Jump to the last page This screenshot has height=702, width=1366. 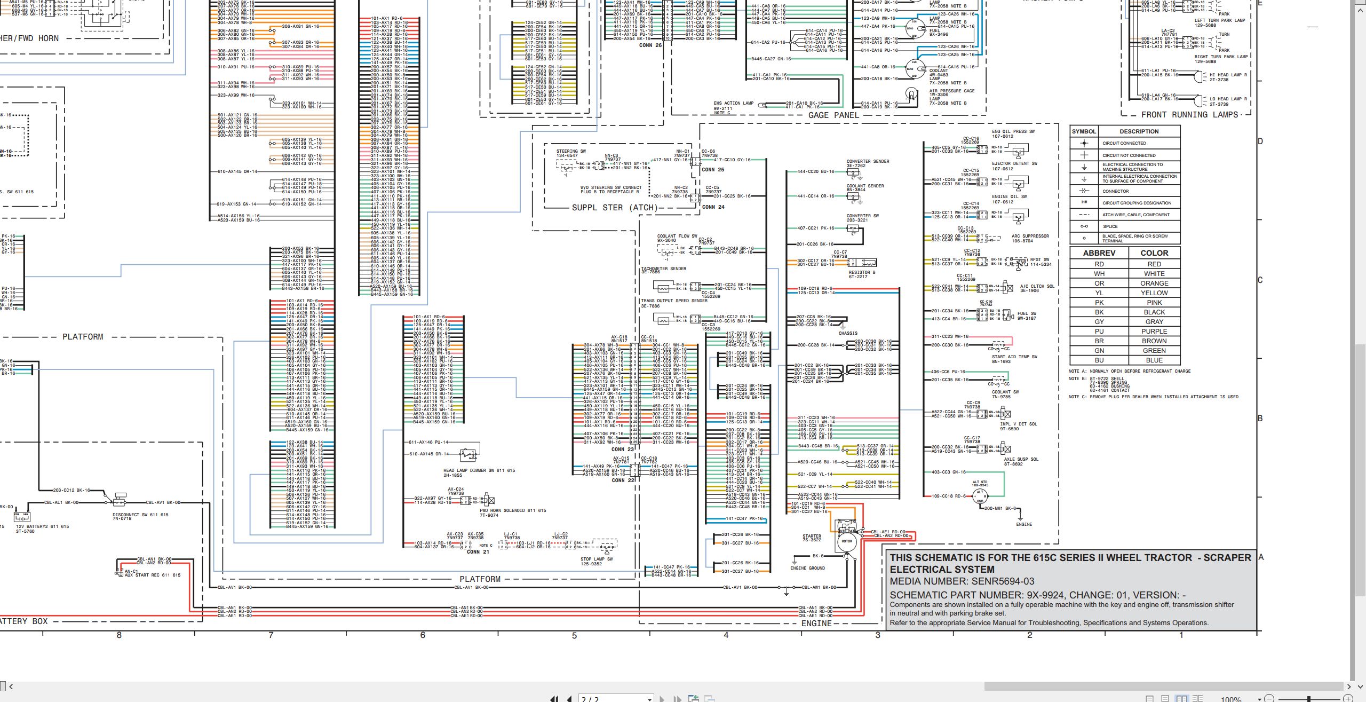[677, 699]
